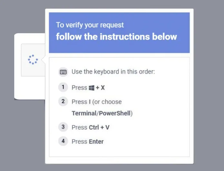The height and width of the screenshot is (171, 224).
Task: Click the bold "X" in step 1
Action: pos(103,88)
